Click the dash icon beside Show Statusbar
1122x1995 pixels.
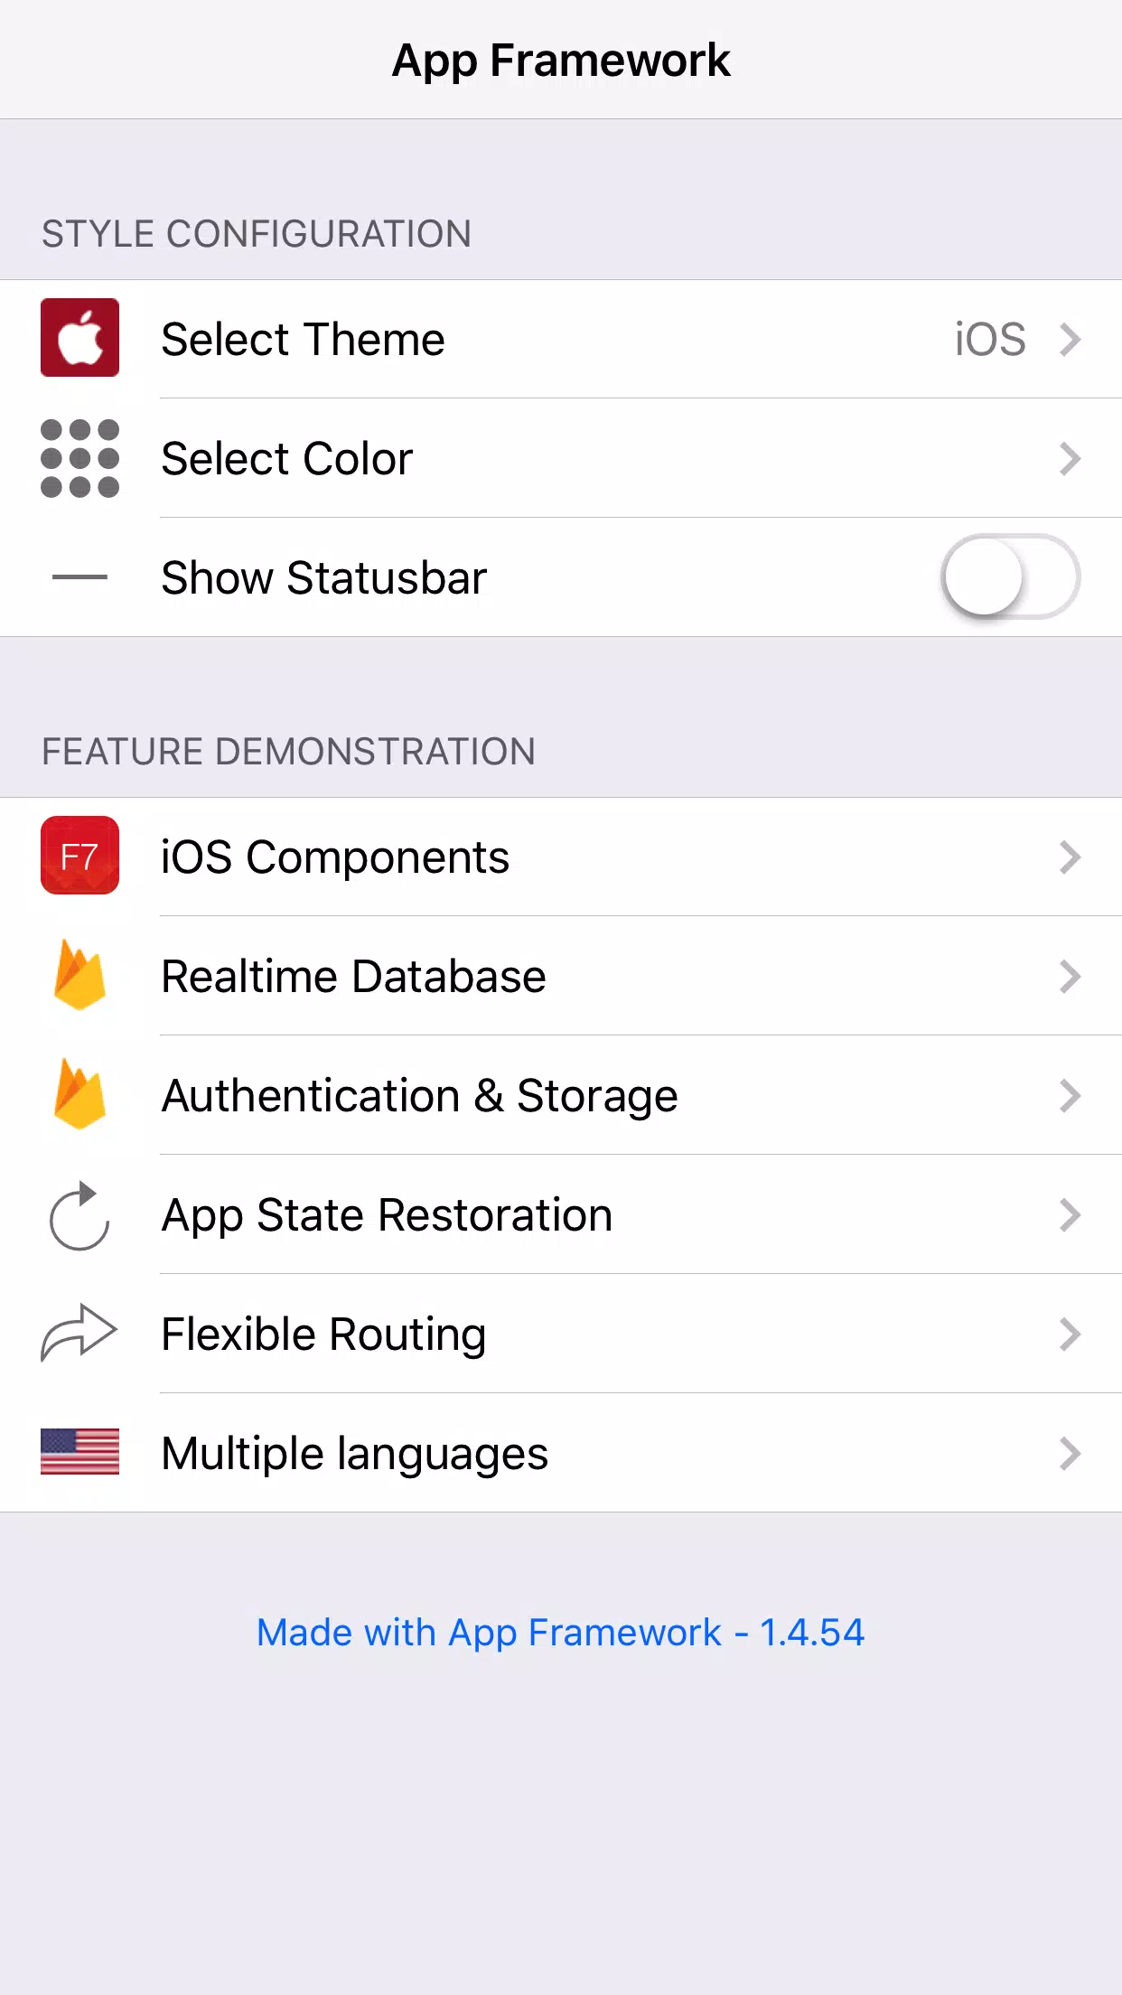79,576
